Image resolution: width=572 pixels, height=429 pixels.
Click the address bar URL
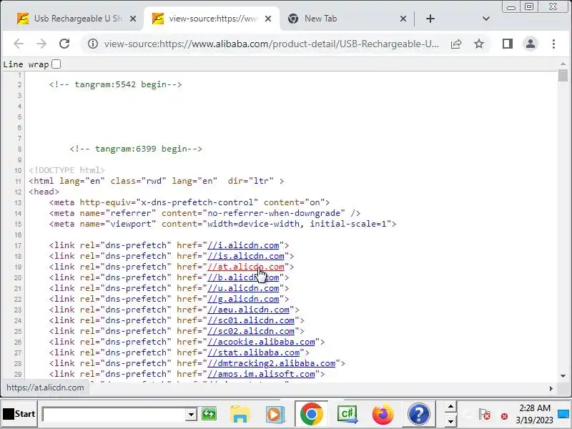tap(272, 44)
